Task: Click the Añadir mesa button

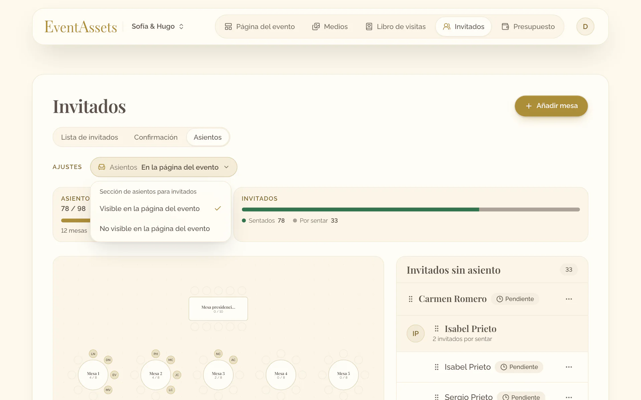Action: point(551,106)
